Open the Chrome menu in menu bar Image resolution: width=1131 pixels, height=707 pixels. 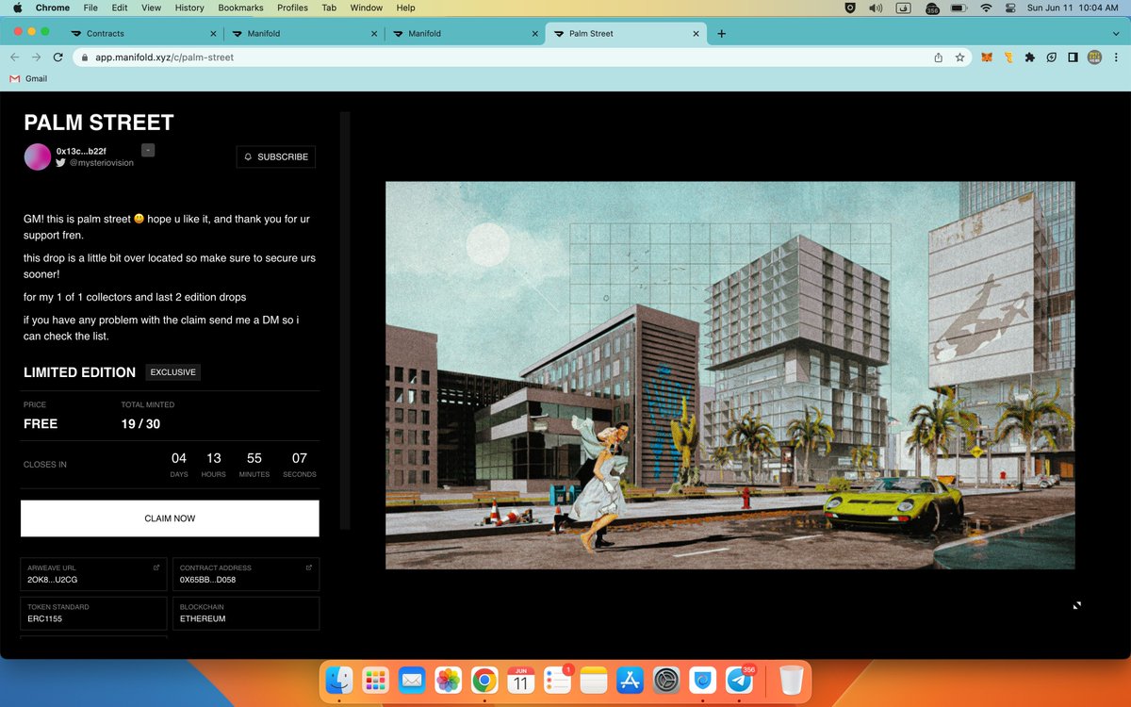[x=53, y=8]
